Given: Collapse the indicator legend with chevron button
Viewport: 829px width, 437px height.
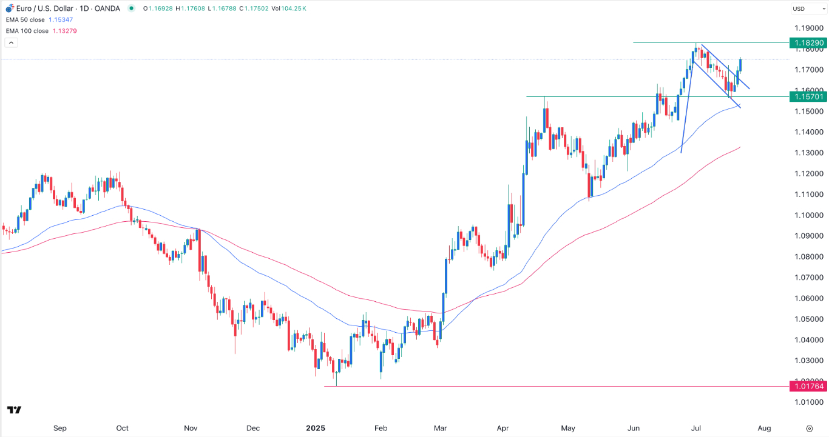Looking at the screenshot, I should (10, 42).
